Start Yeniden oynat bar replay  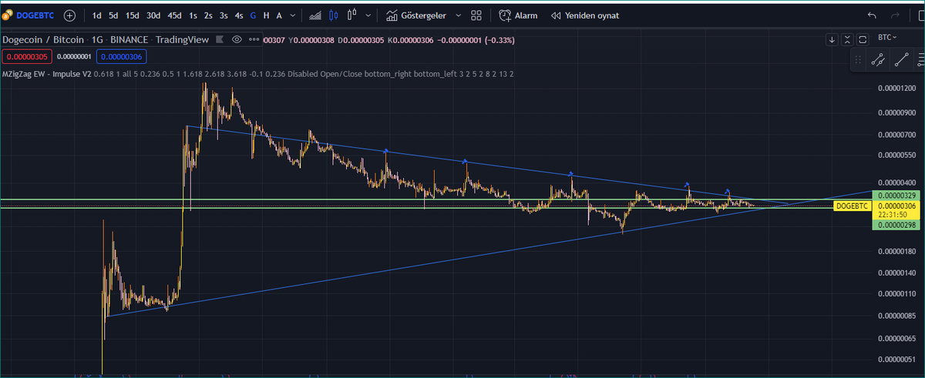coord(584,15)
